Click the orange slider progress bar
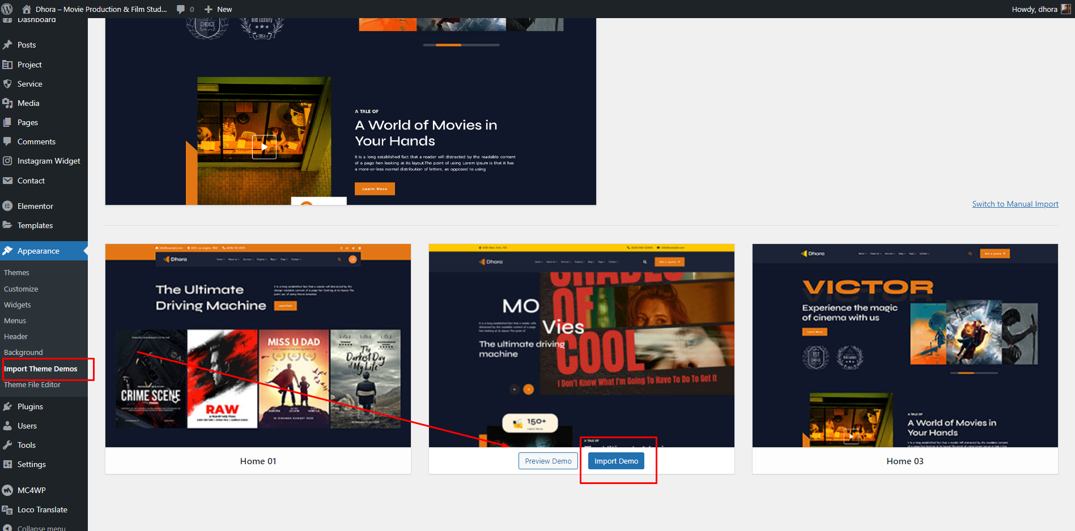The height and width of the screenshot is (531, 1075). pos(448,45)
